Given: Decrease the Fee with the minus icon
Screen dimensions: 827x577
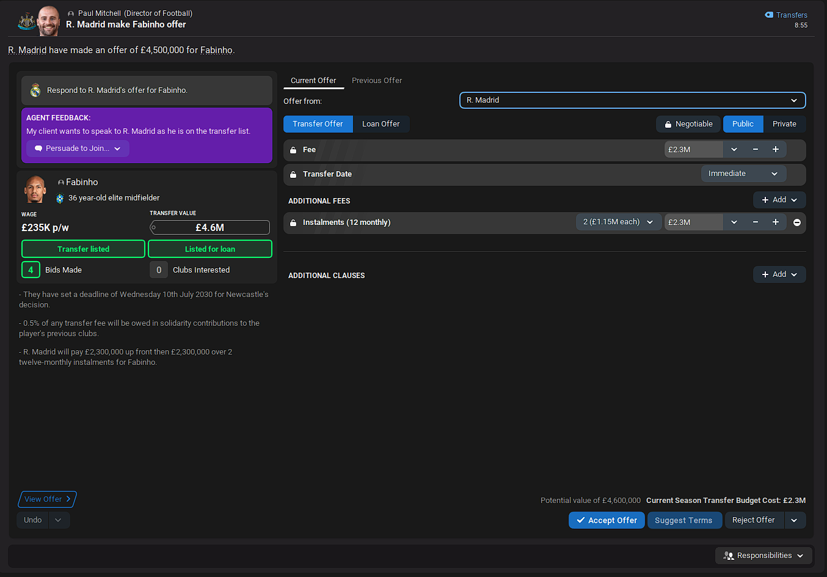Looking at the screenshot, I should [x=756, y=150].
